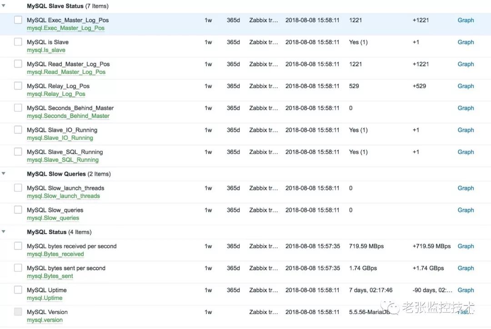491x329 pixels.
Task: Check the MySQL Slave_IO_Running row box
Action: [x=18, y=130]
